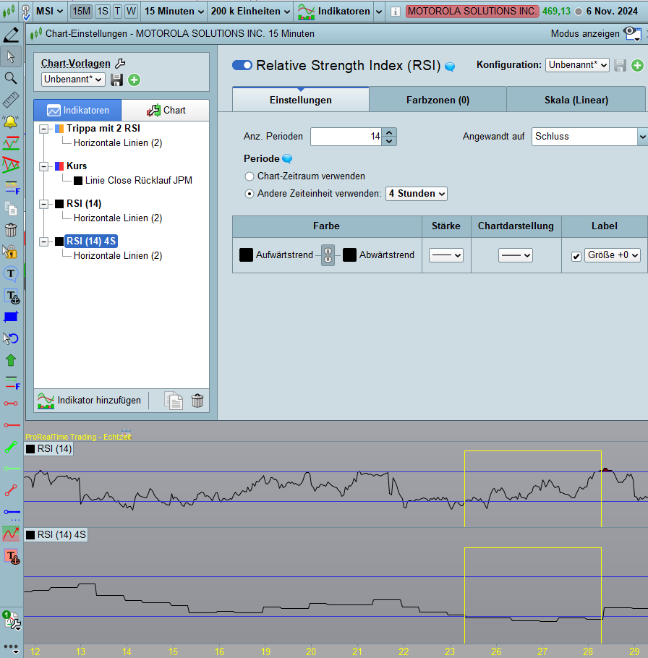
Task: Click the alarm bell icon
Action: [11, 121]
